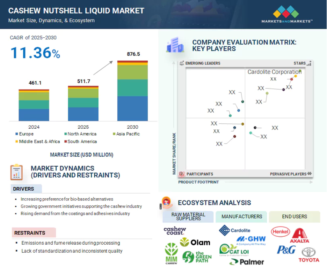Click the MIM Cashew logo
This screenshot has width=327, height=267.
click(172, 253)
